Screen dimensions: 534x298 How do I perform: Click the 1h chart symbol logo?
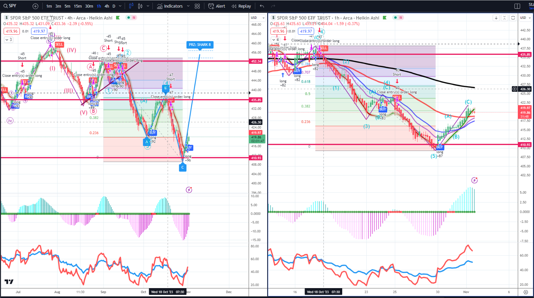[273, 18]
